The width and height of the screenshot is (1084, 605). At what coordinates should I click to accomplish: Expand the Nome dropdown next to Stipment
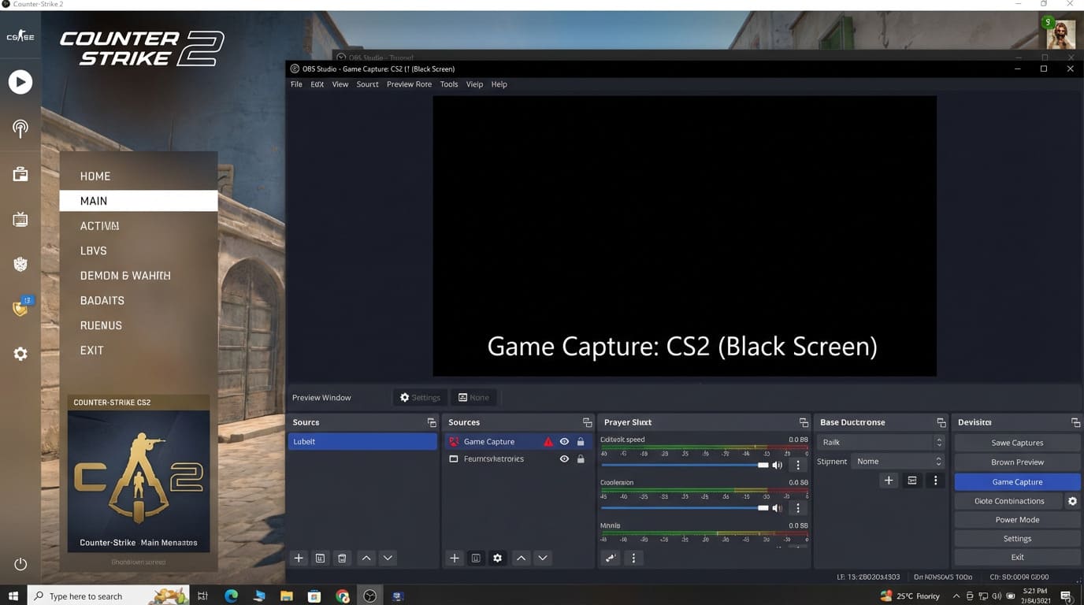coord(898,461)
